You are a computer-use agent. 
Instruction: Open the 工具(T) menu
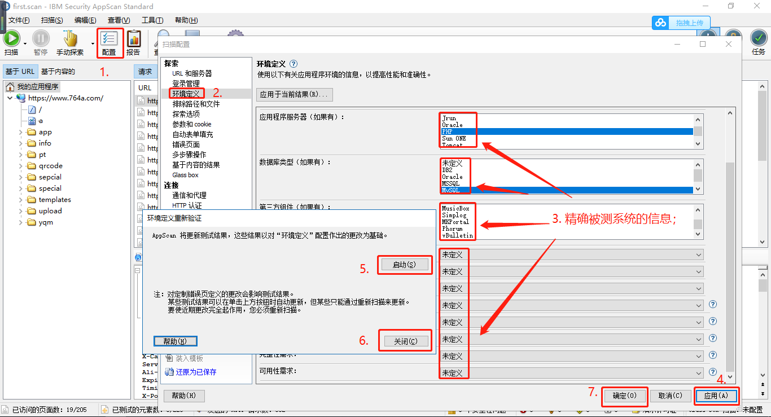point(152,20)
